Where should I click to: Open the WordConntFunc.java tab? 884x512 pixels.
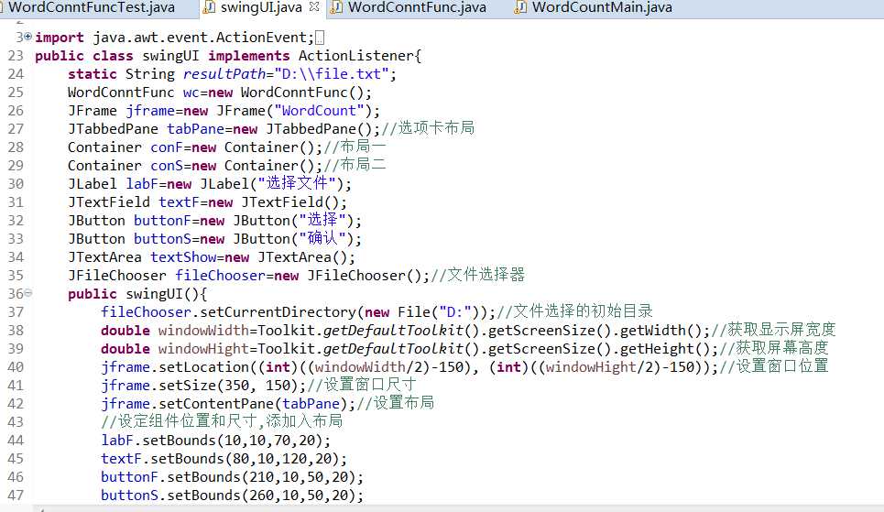[x=417, y=8]
